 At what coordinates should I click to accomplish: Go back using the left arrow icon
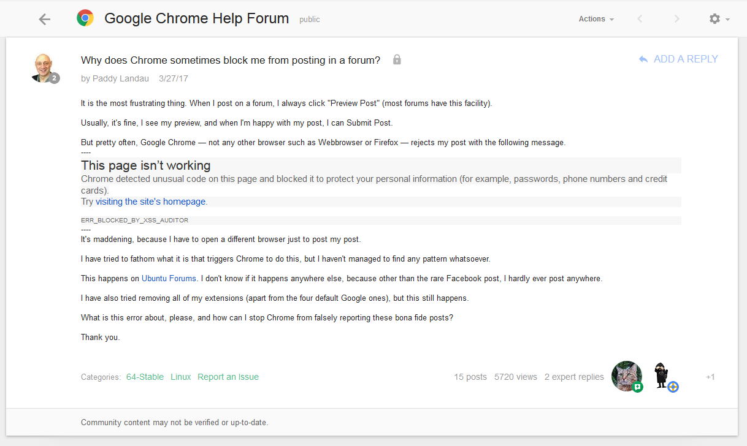[44, 19]
